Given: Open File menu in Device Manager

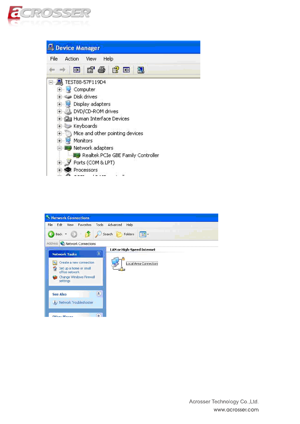Looking at the screenshot, I should (54, 59).
